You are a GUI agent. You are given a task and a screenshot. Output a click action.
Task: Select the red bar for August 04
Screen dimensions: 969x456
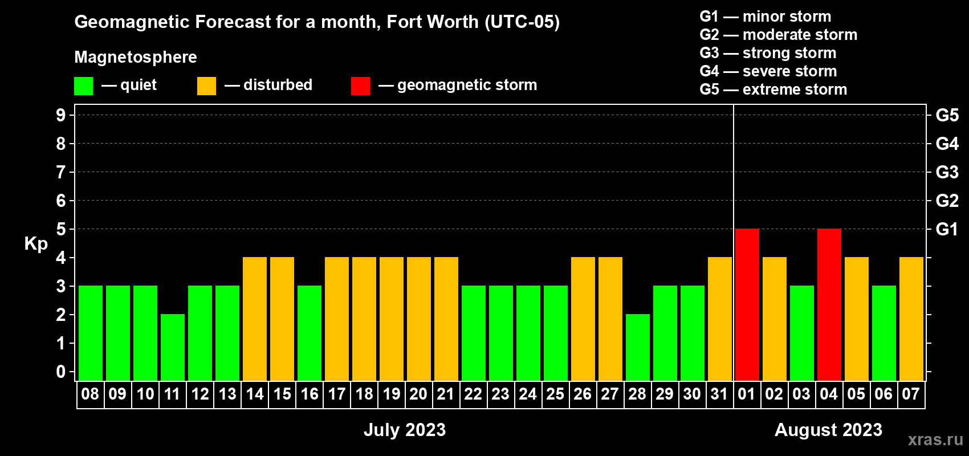click(x=829, y=304)
